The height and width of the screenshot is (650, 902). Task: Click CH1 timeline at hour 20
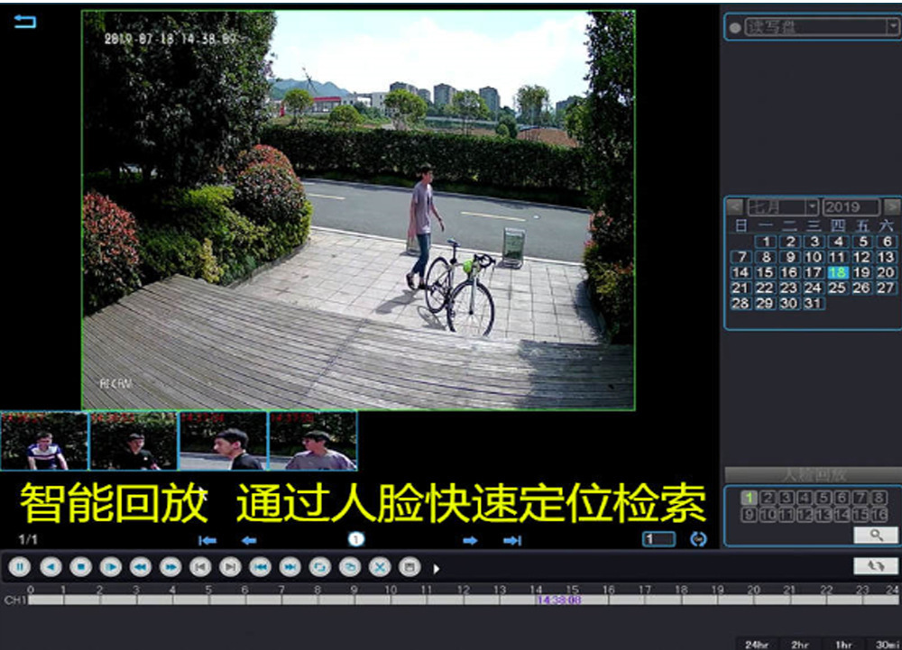click(x=753, y=600)
